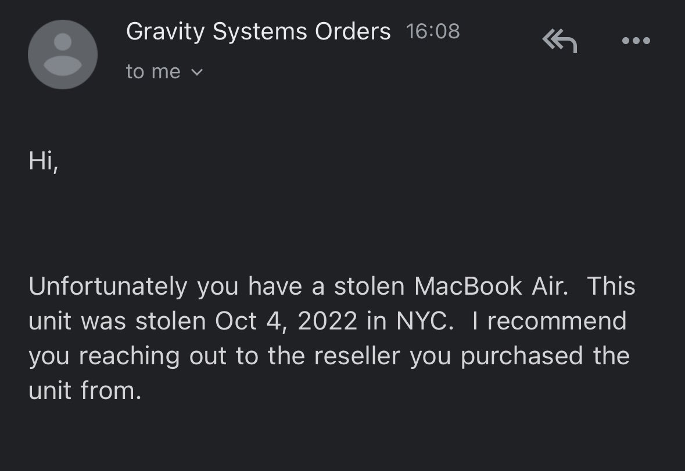This screenshot has height=471, width=685.
Task: Click the word "reseller" in the message
Action: tap(357, 356)
